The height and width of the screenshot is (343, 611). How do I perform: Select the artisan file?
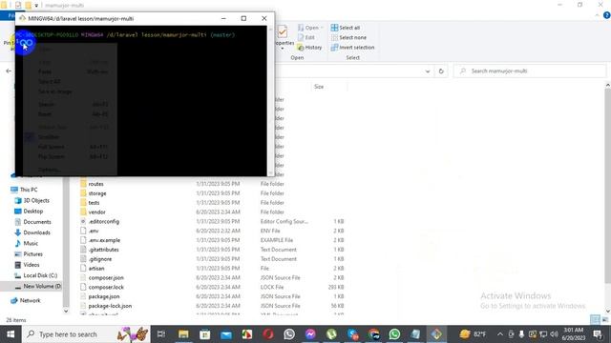point(96,269)
